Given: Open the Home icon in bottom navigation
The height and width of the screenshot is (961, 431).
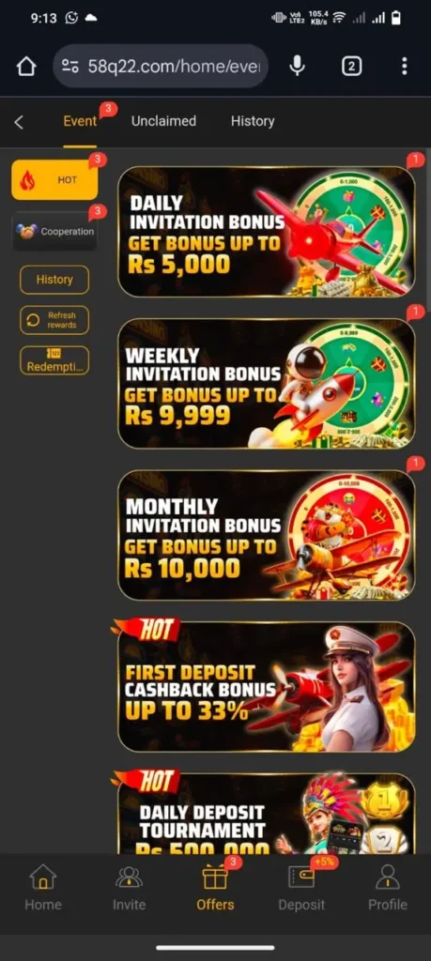Looking at the screenshot, I should click(x=42, y=886).
